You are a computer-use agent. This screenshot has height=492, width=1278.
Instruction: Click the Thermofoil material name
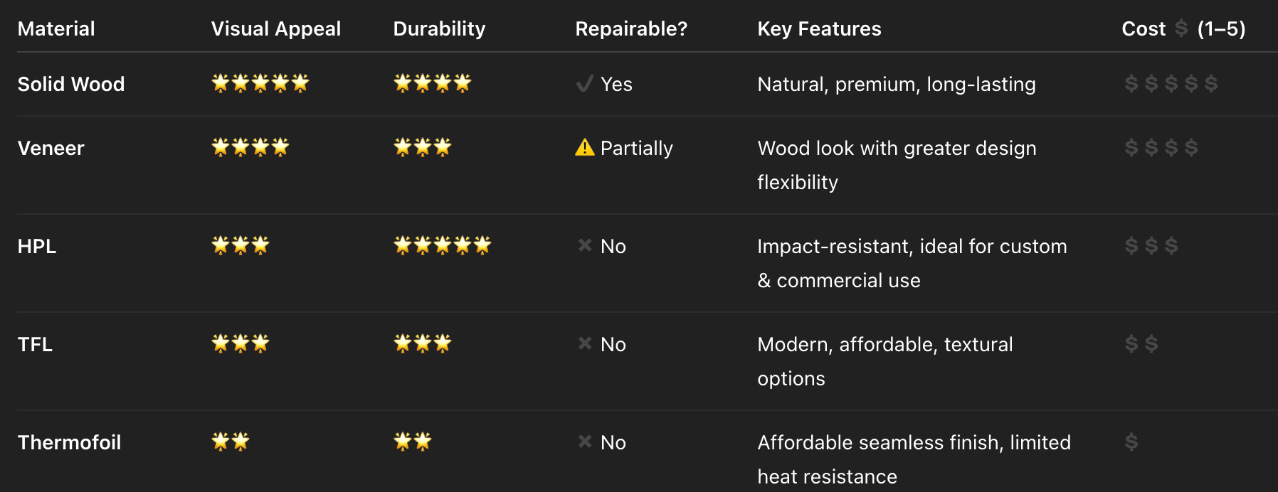pyautogui.click(x=70, y=442)
